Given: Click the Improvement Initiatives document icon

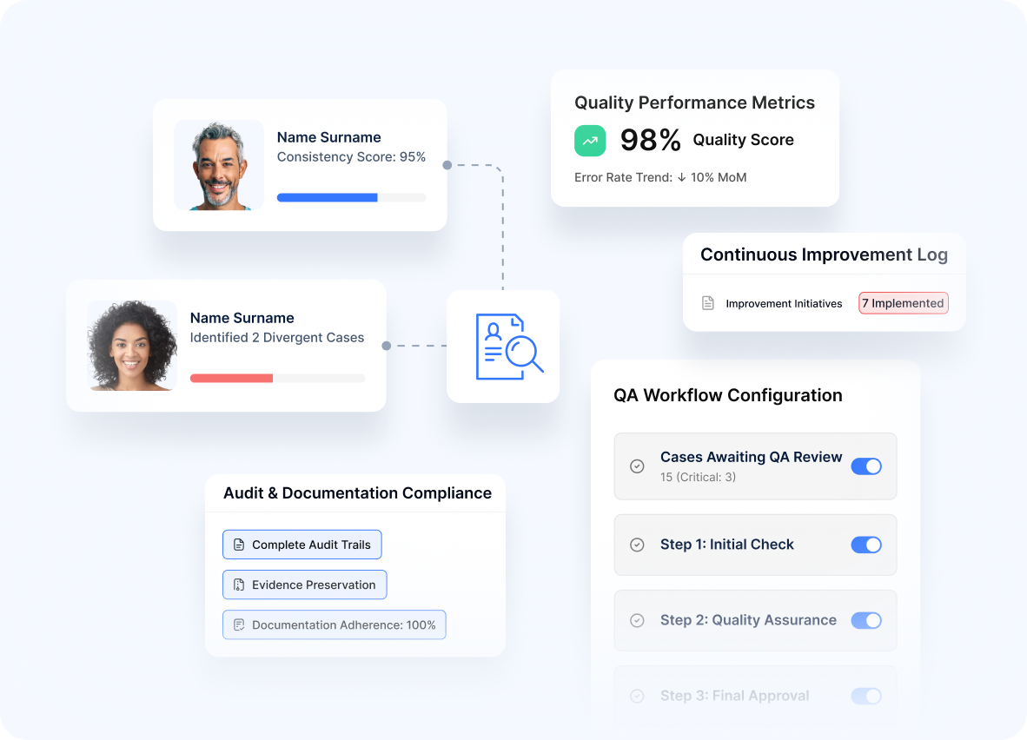Looking at the screenshot, I should tap(708, 303).
